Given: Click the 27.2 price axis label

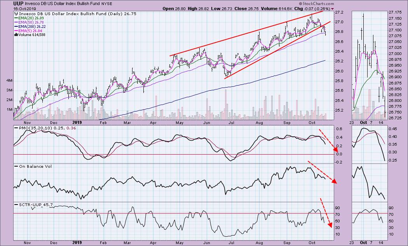Looking at the screenshot, I should pyautogui.click(x=339, y=12).
